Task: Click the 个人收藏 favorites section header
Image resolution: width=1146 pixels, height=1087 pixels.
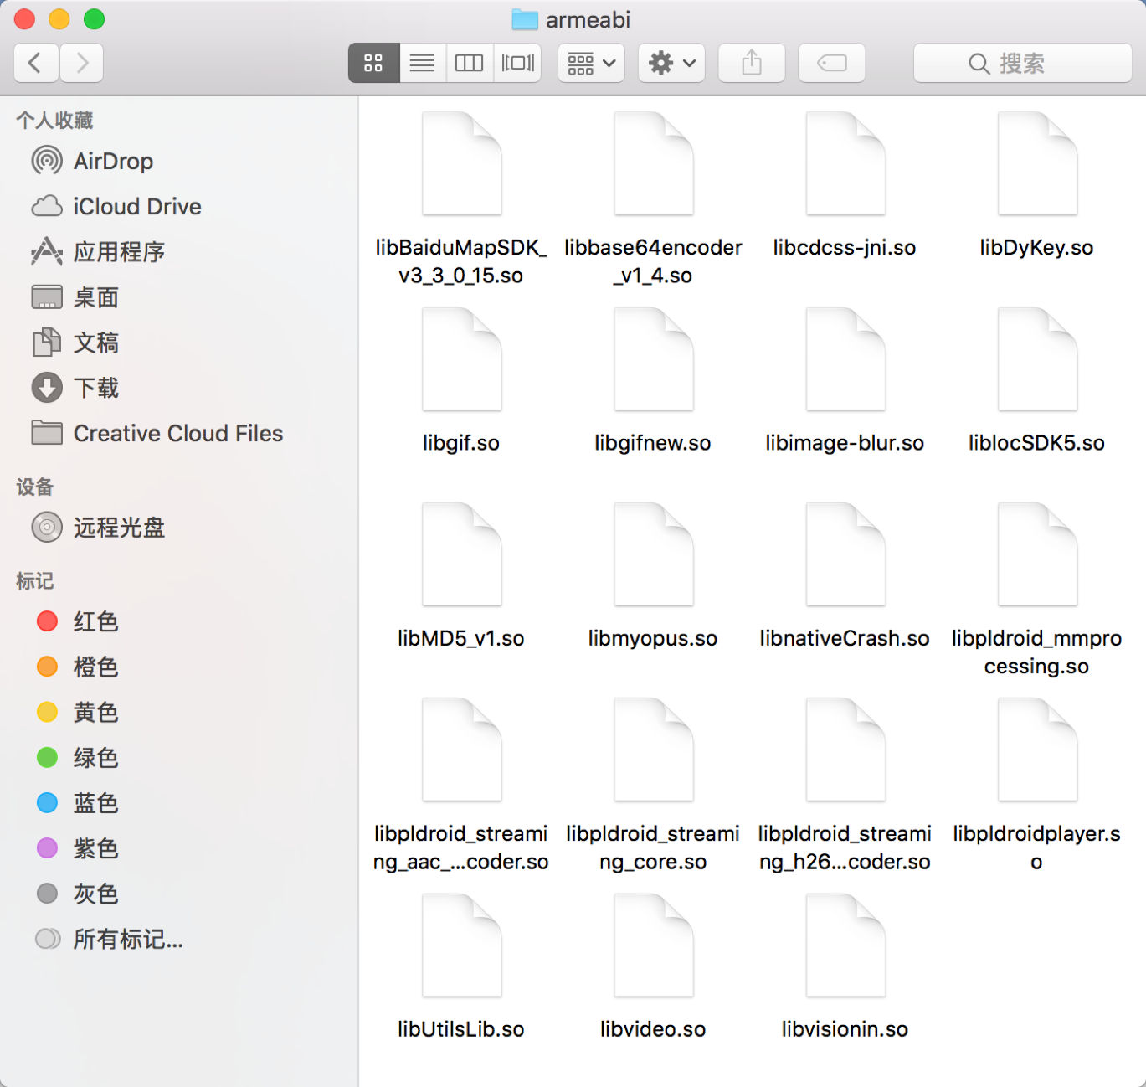Action: tap(54, 121)
